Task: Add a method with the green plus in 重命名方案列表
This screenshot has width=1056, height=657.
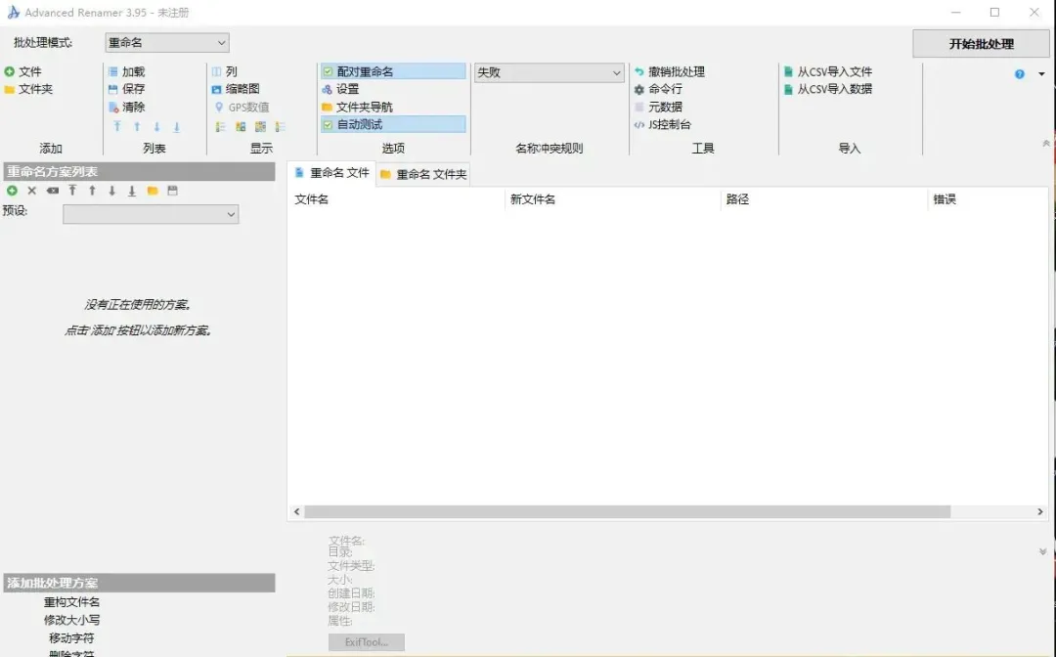Action: coord(12,192)
